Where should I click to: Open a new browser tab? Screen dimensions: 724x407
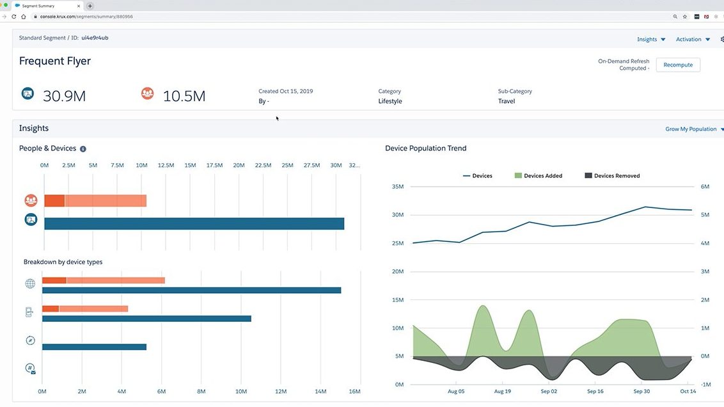(x=90, y=6)
